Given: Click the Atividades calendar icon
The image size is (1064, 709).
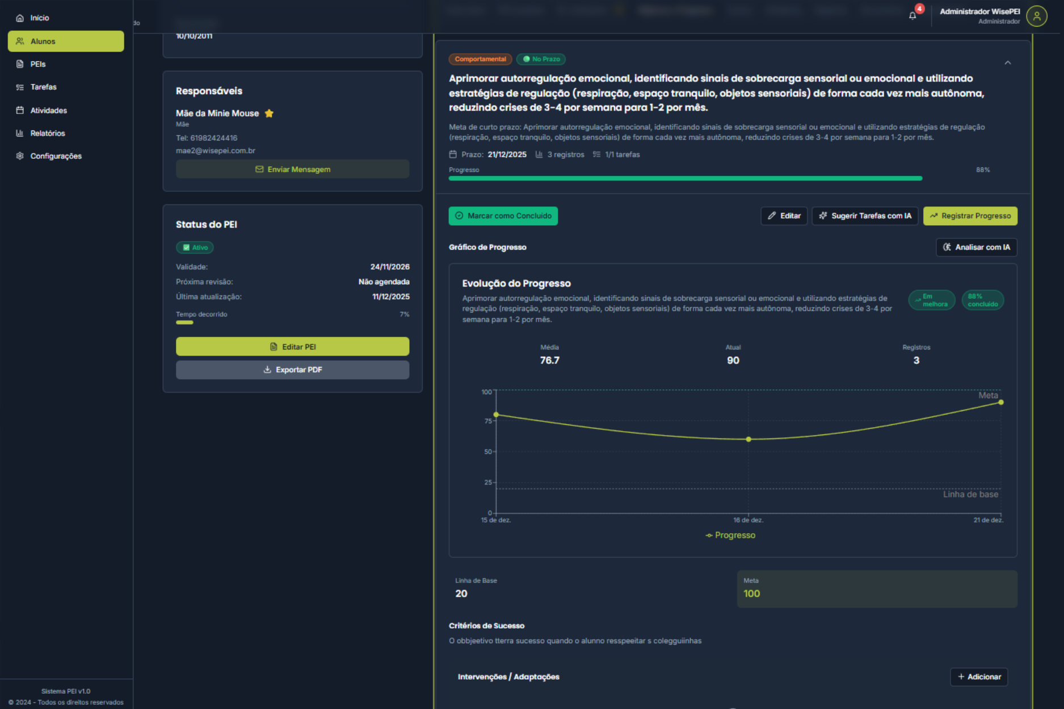Looking at the screenshot, I should tap(20, 111).
